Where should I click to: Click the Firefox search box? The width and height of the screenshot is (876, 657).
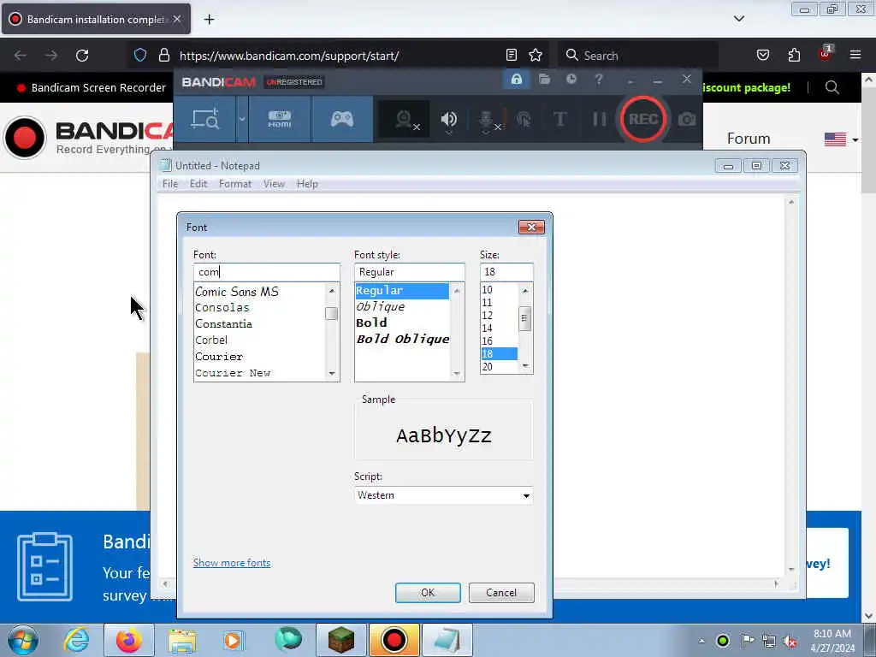[638, 56]
